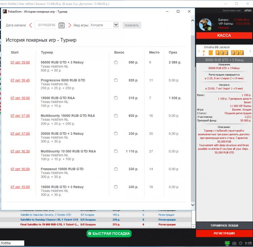Click the Место column header

tap(154, 52)
